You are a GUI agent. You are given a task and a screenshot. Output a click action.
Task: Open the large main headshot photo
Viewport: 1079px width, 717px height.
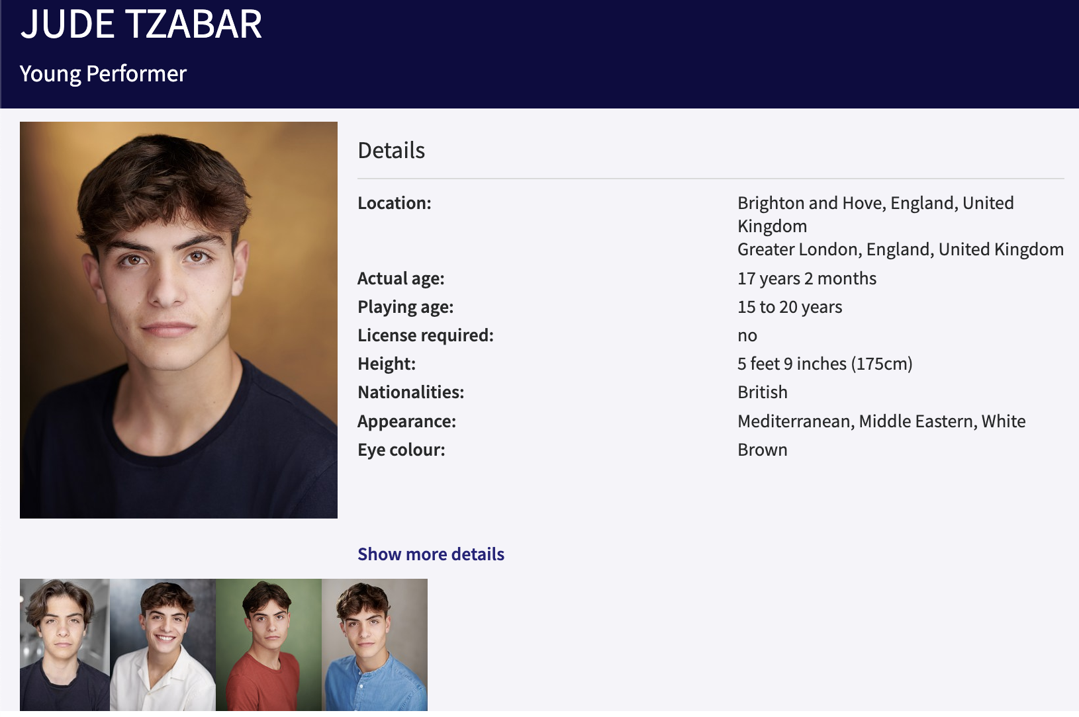click(179, 320)
